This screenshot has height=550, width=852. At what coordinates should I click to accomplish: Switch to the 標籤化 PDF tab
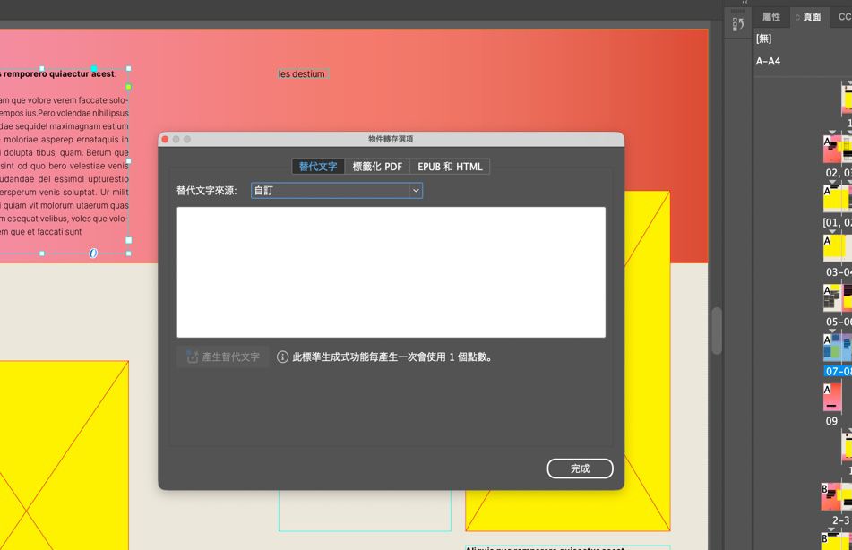pyautogui.click(x=377, y=167)
